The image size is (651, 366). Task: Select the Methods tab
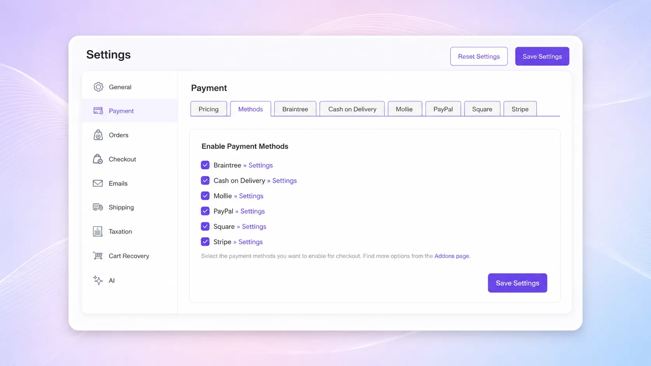[251, 109]
